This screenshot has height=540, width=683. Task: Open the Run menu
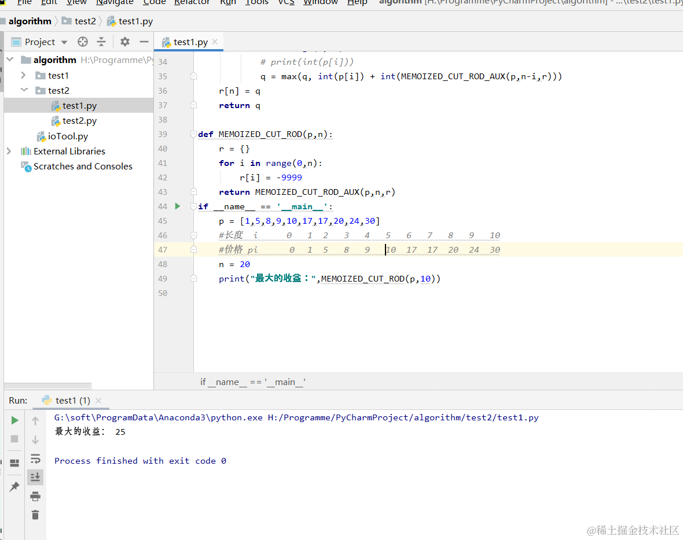tap(228, 2)
